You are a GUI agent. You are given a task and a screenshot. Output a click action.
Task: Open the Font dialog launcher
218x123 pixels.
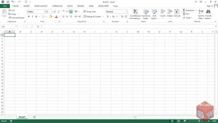(60, 22)
